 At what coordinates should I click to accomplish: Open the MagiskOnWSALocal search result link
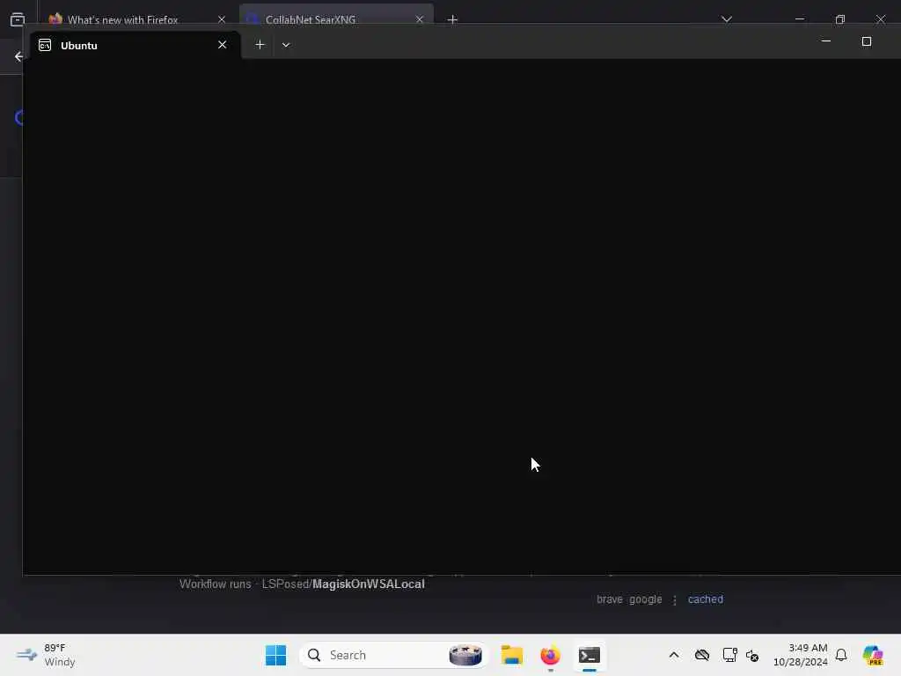(303, 584)
